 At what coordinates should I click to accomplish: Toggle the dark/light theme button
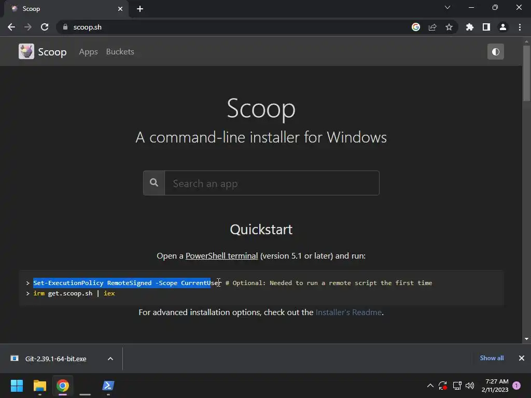click(495, 51)
